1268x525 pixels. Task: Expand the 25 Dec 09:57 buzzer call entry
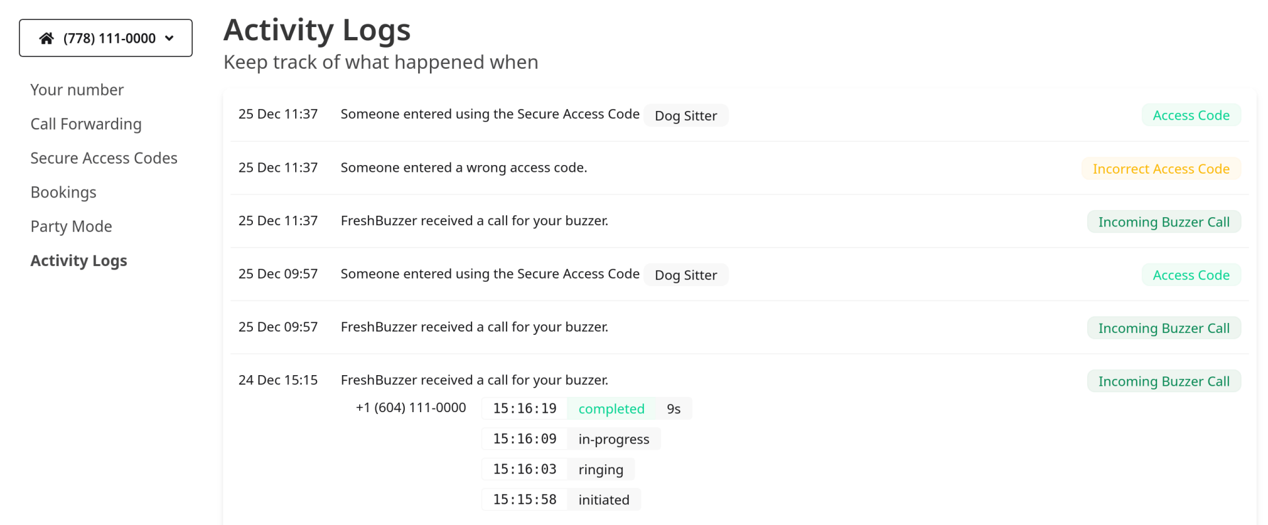[x=474, y=328]
